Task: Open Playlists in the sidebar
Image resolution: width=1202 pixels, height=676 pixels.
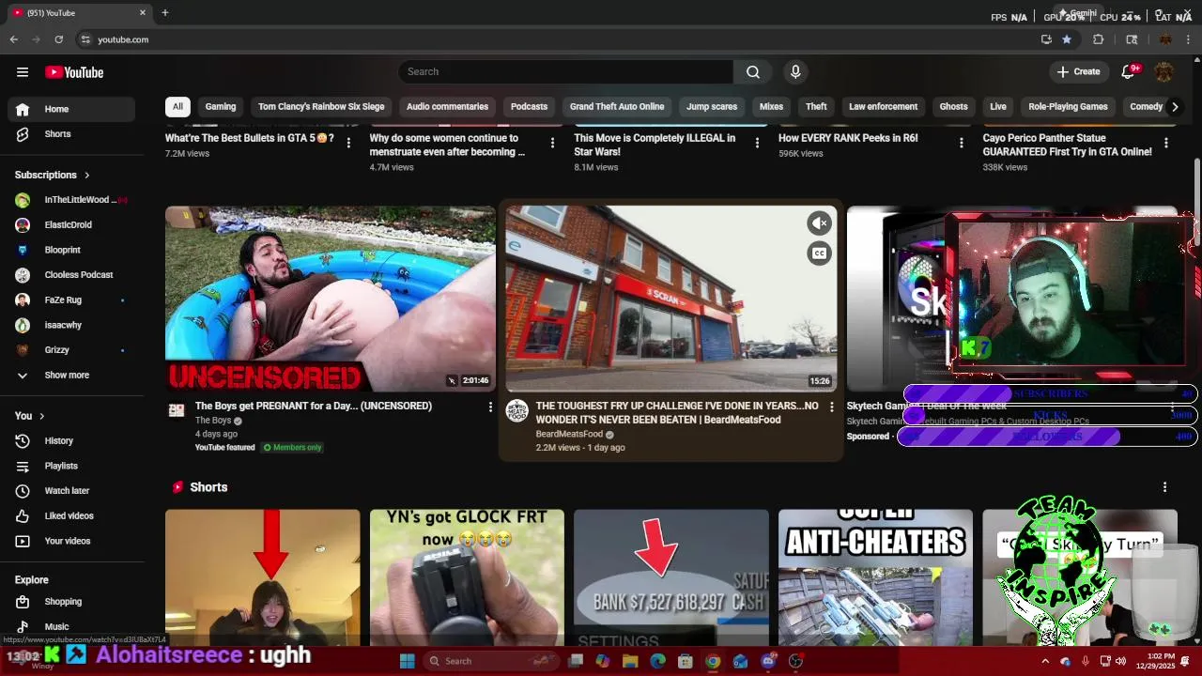Action: click(72, 466)
